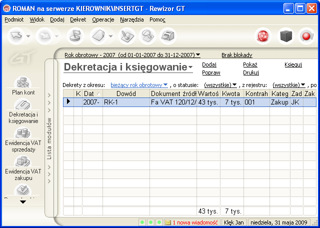Click the JK cell in Zad column
The image size is (320, 228).
[x=296, y=102]
